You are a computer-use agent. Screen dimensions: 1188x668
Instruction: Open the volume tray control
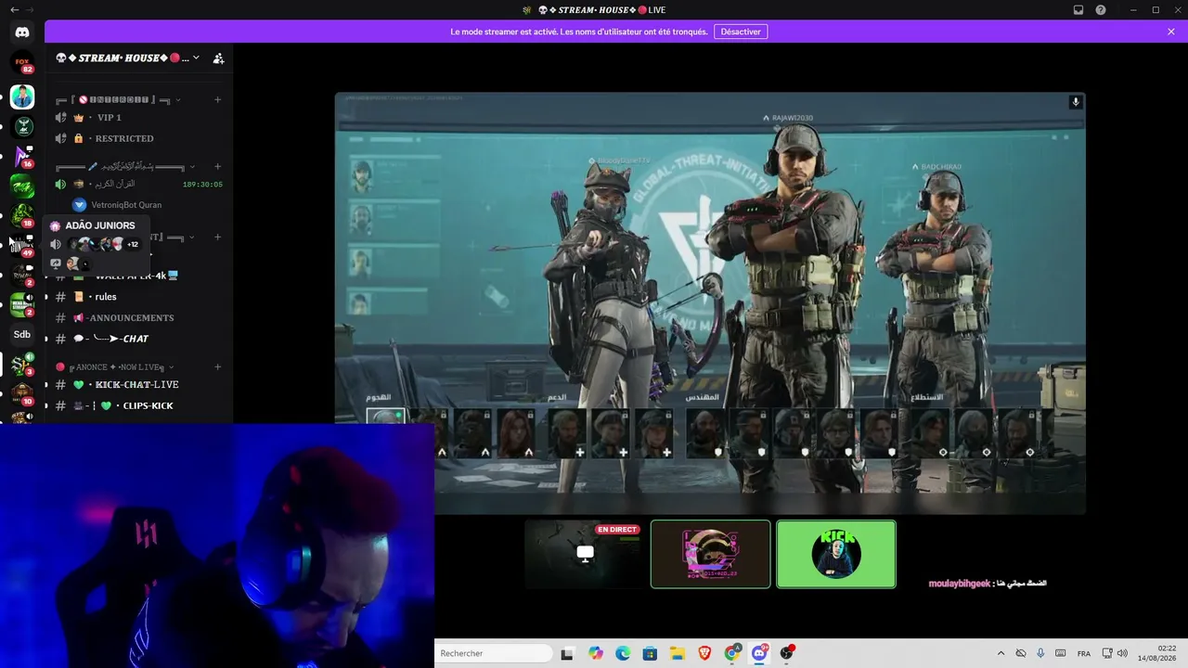[1123, 653]
